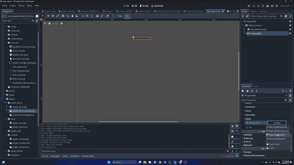The width and height of the screenshot is (294, 165).
Task: Expand the audio folder
Action: point(6,27)
